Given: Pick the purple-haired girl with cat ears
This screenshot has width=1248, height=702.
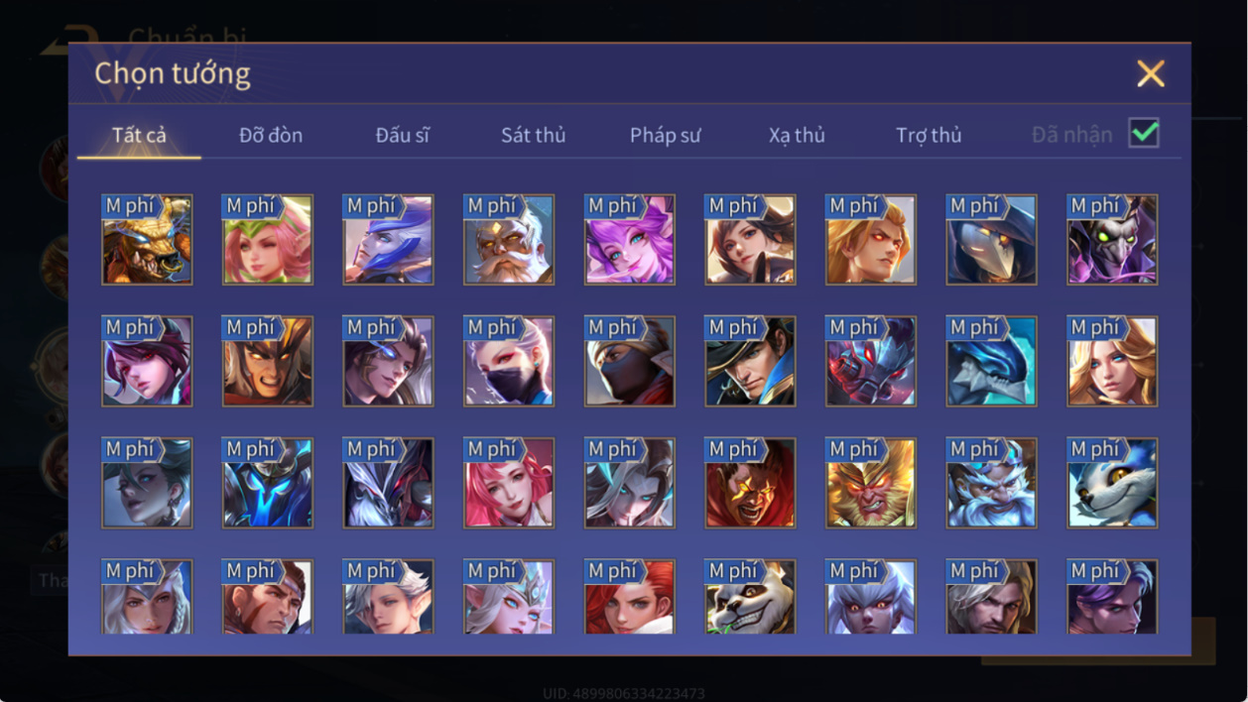Looking at the screenshot, I should coord(630,240).
